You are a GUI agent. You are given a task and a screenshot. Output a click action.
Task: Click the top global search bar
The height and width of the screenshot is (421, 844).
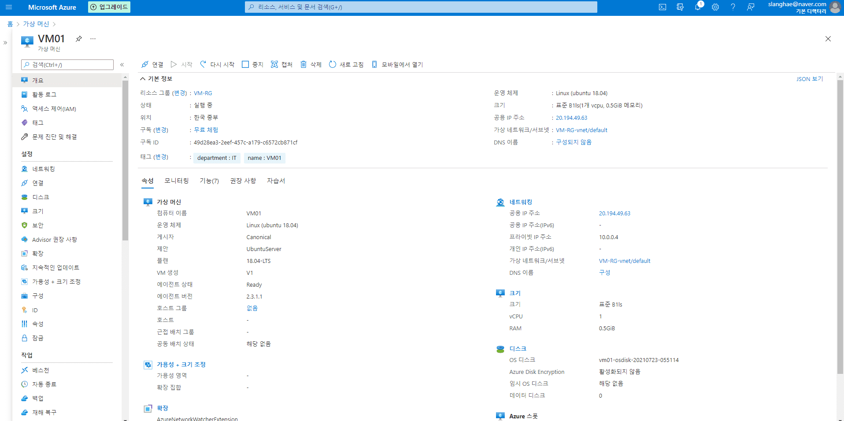(421, 7)
